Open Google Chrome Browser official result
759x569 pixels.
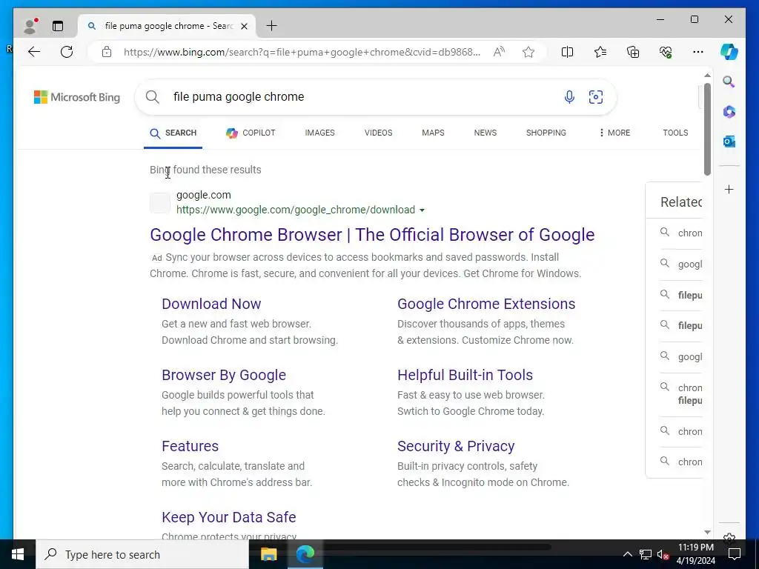click(372, 235)
